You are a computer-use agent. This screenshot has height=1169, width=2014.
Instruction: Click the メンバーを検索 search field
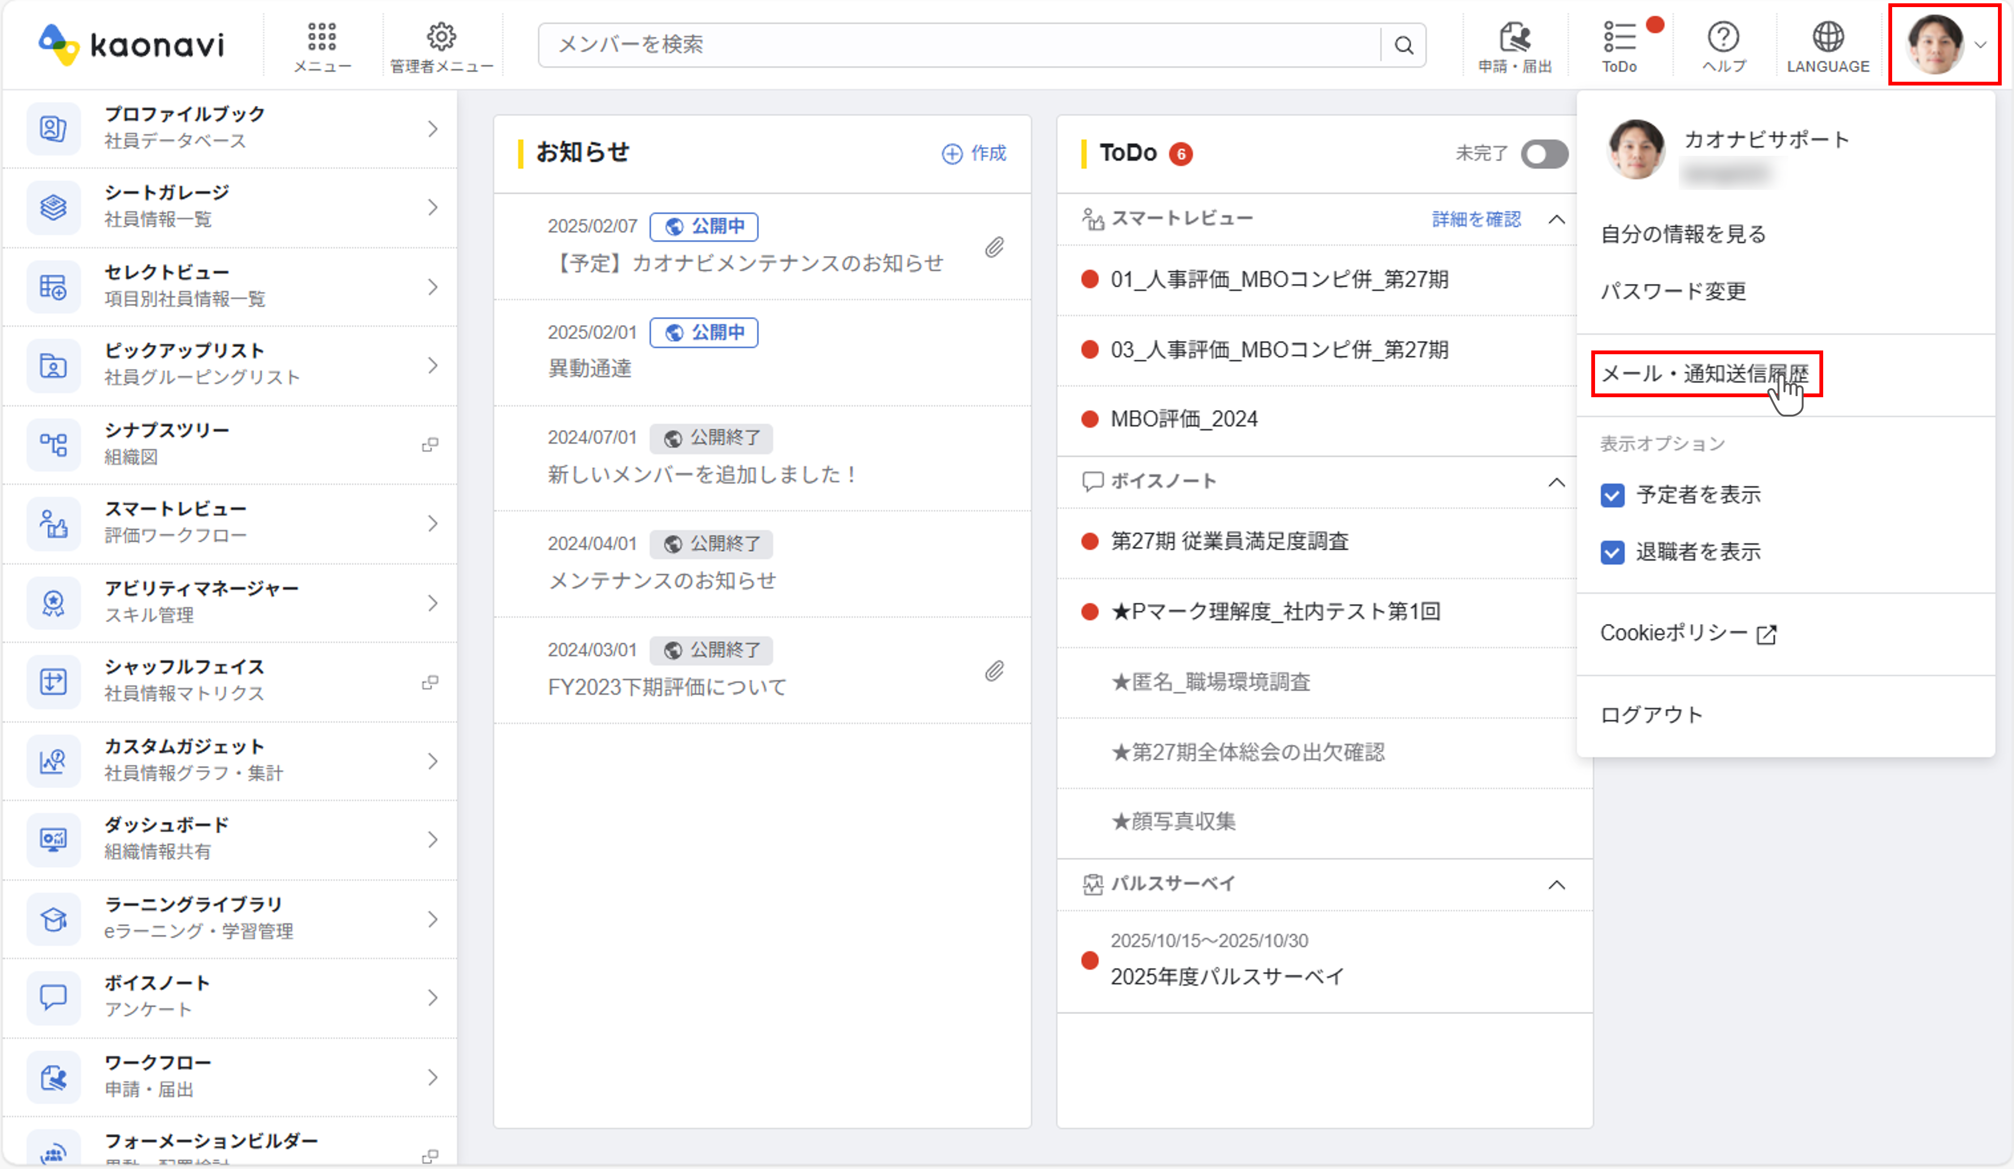(959, 45)
